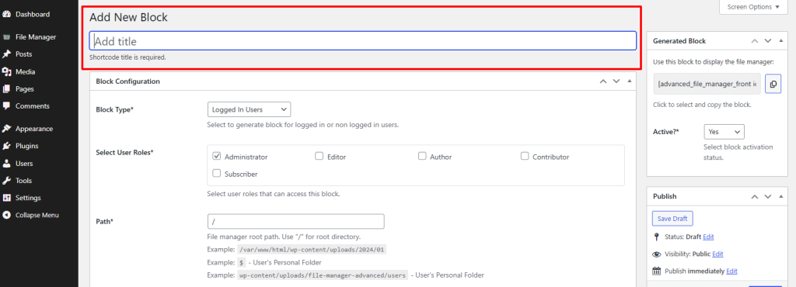Check the Contributor role checkbox
796x287 pixels.
(x=525, y=157)
